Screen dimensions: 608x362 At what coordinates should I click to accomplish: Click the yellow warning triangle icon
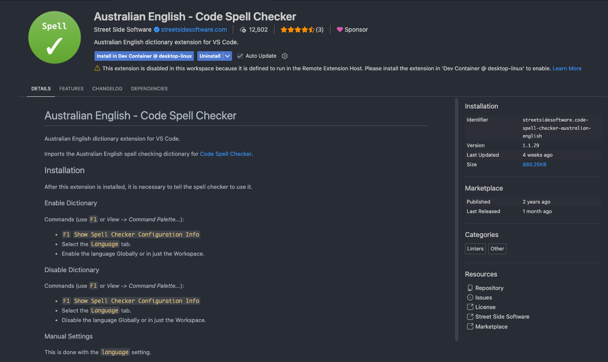(x=98, y=68)
